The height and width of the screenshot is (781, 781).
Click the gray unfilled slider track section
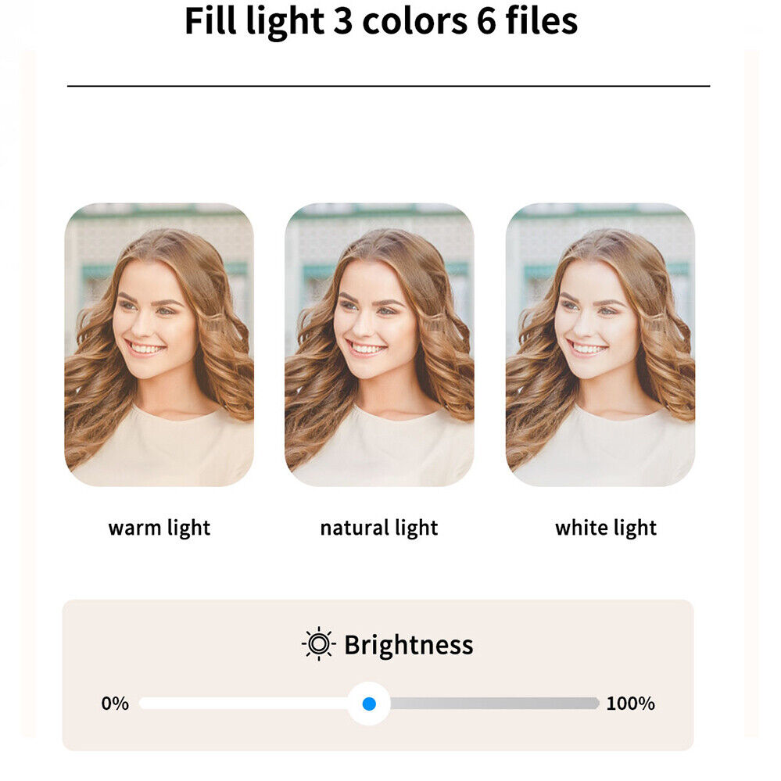pos(494,704)
